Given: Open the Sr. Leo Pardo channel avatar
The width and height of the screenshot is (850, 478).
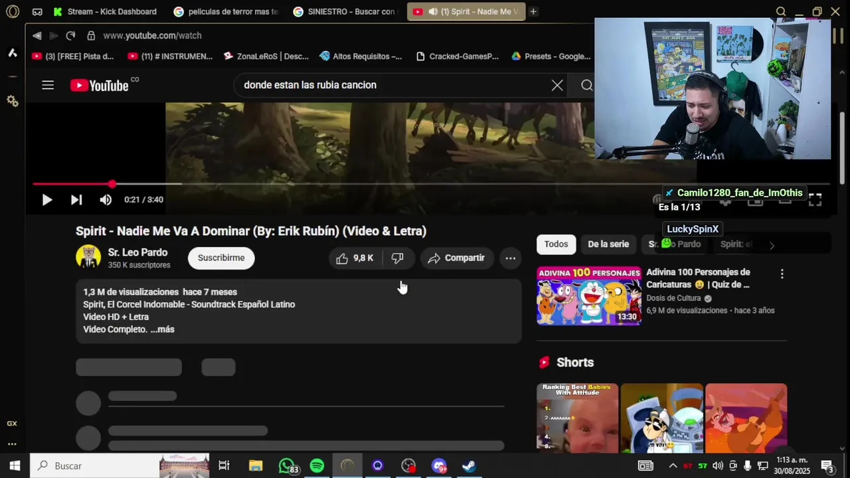Looking at the screenshot, I should tap(88, 257).
